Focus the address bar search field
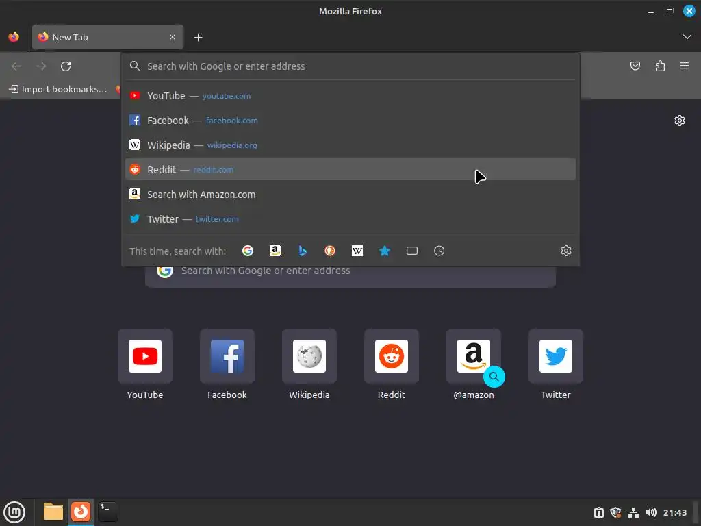The height and width of the screenshot is (526, 701). click(350, 66)
